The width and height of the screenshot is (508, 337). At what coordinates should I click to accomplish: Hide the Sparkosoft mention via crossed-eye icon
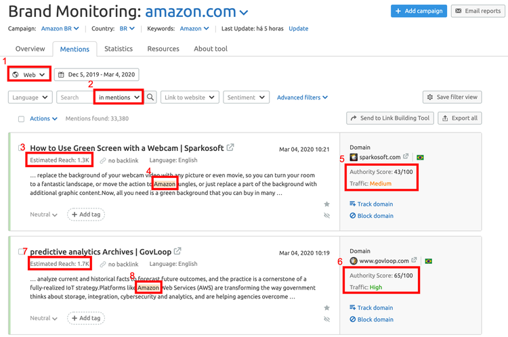[327, 216]
